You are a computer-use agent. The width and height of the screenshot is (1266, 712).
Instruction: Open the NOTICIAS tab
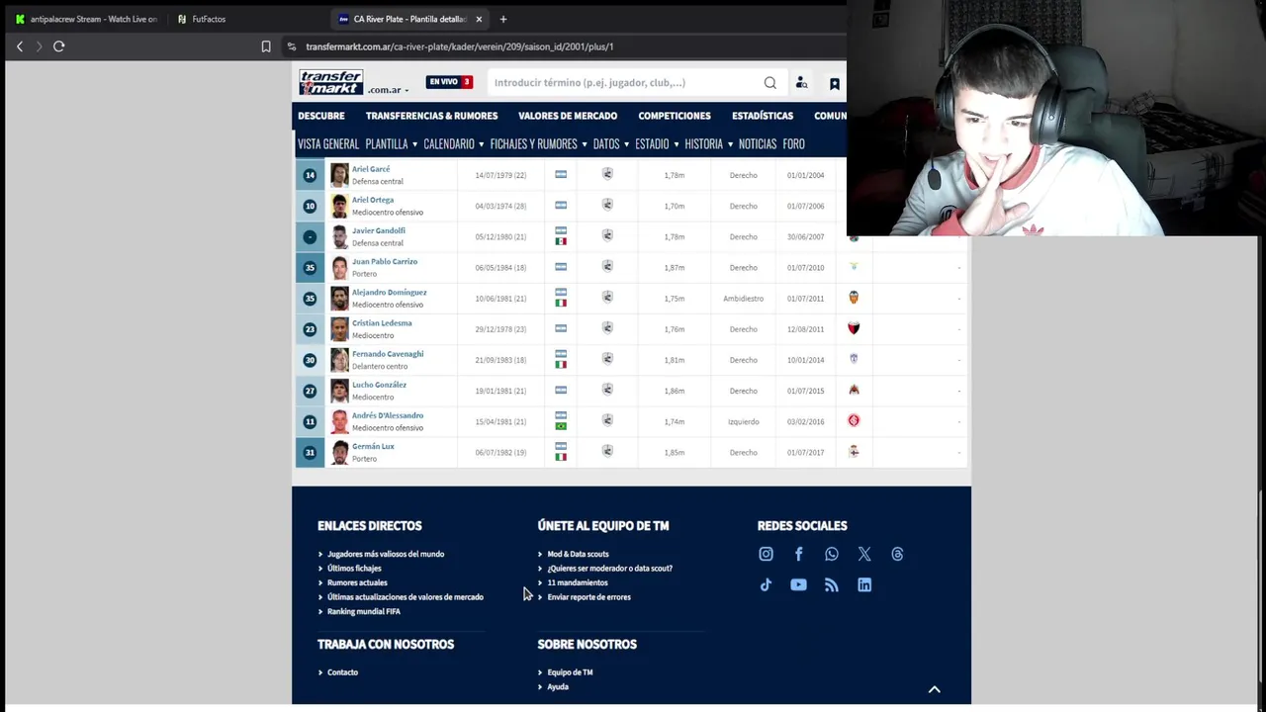coord(758,144)
